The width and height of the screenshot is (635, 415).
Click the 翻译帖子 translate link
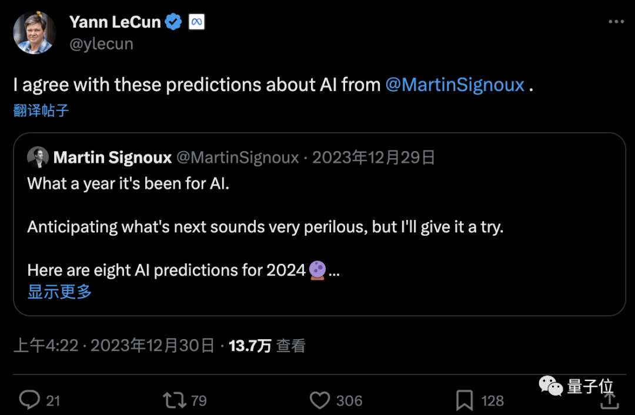click(x=41, y=110)
